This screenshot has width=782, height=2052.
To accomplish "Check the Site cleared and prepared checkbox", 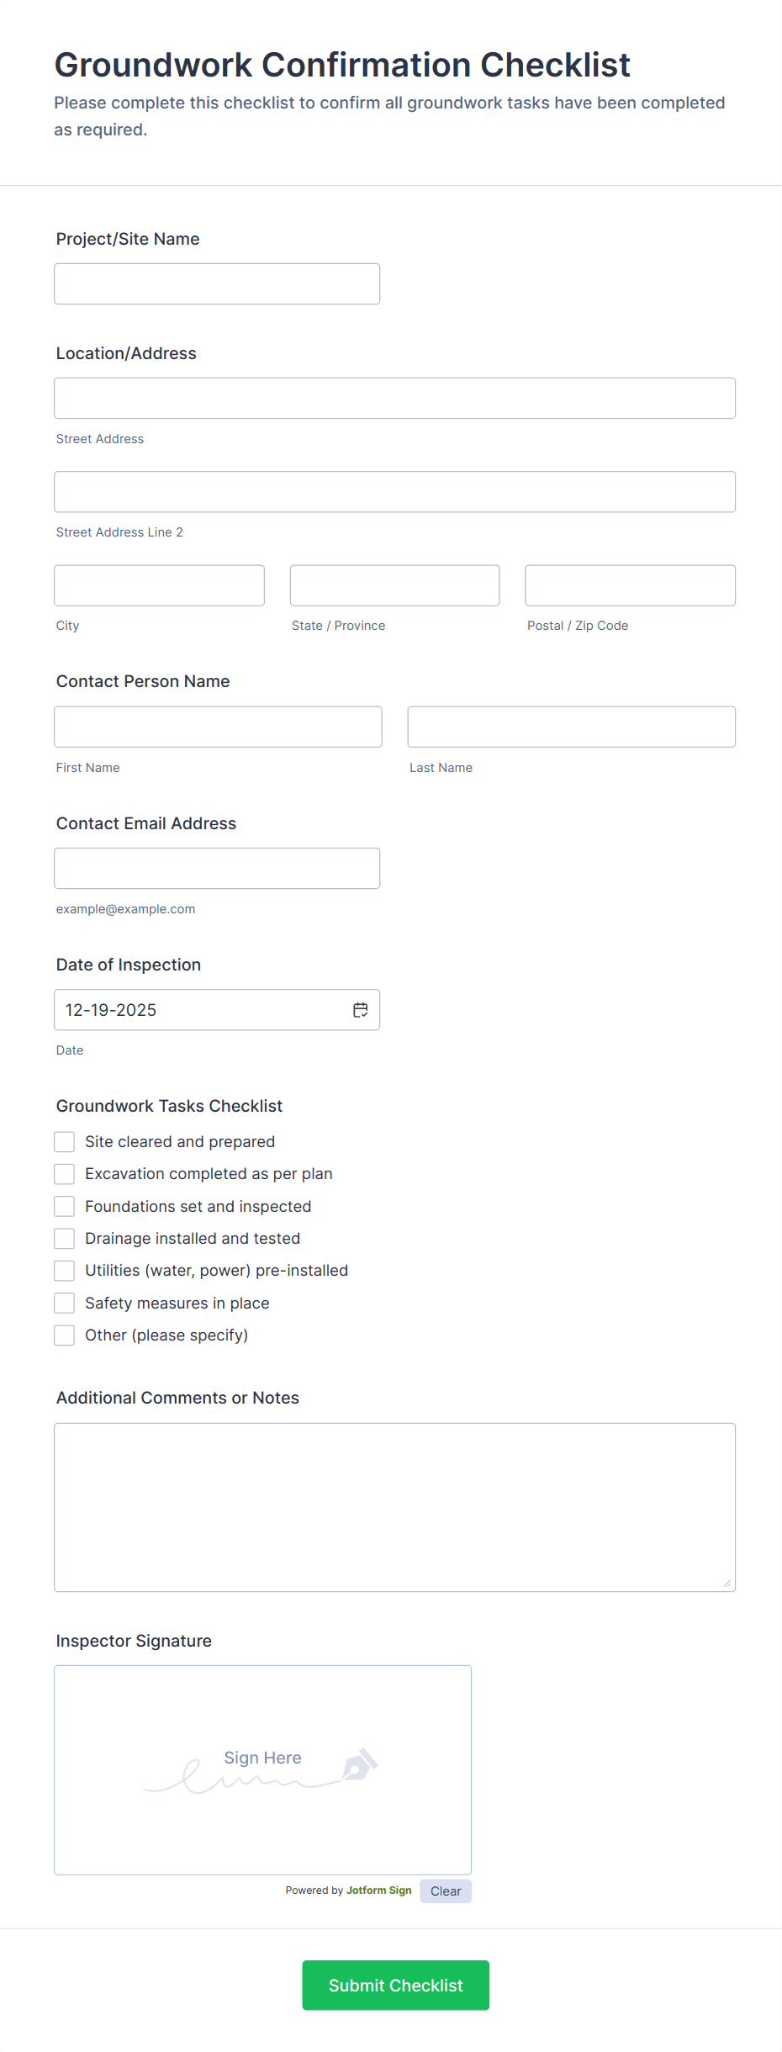I will pos(64,1141).
